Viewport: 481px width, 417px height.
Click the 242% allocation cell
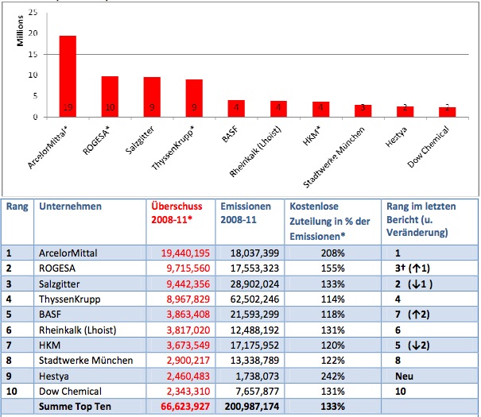[333, 376]
